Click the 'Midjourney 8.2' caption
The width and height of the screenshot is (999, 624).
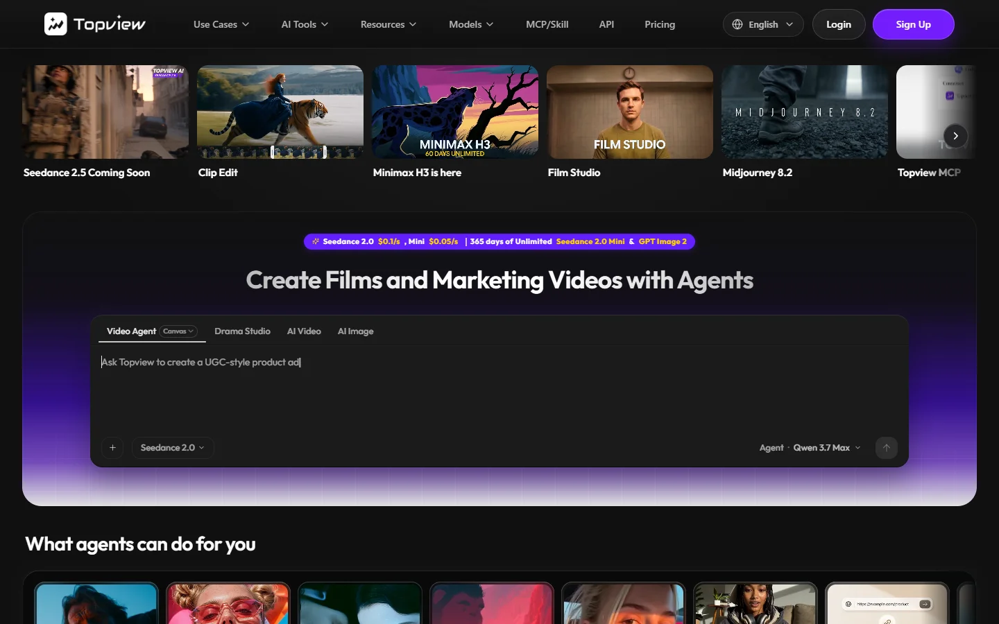[x=758, y=173]
